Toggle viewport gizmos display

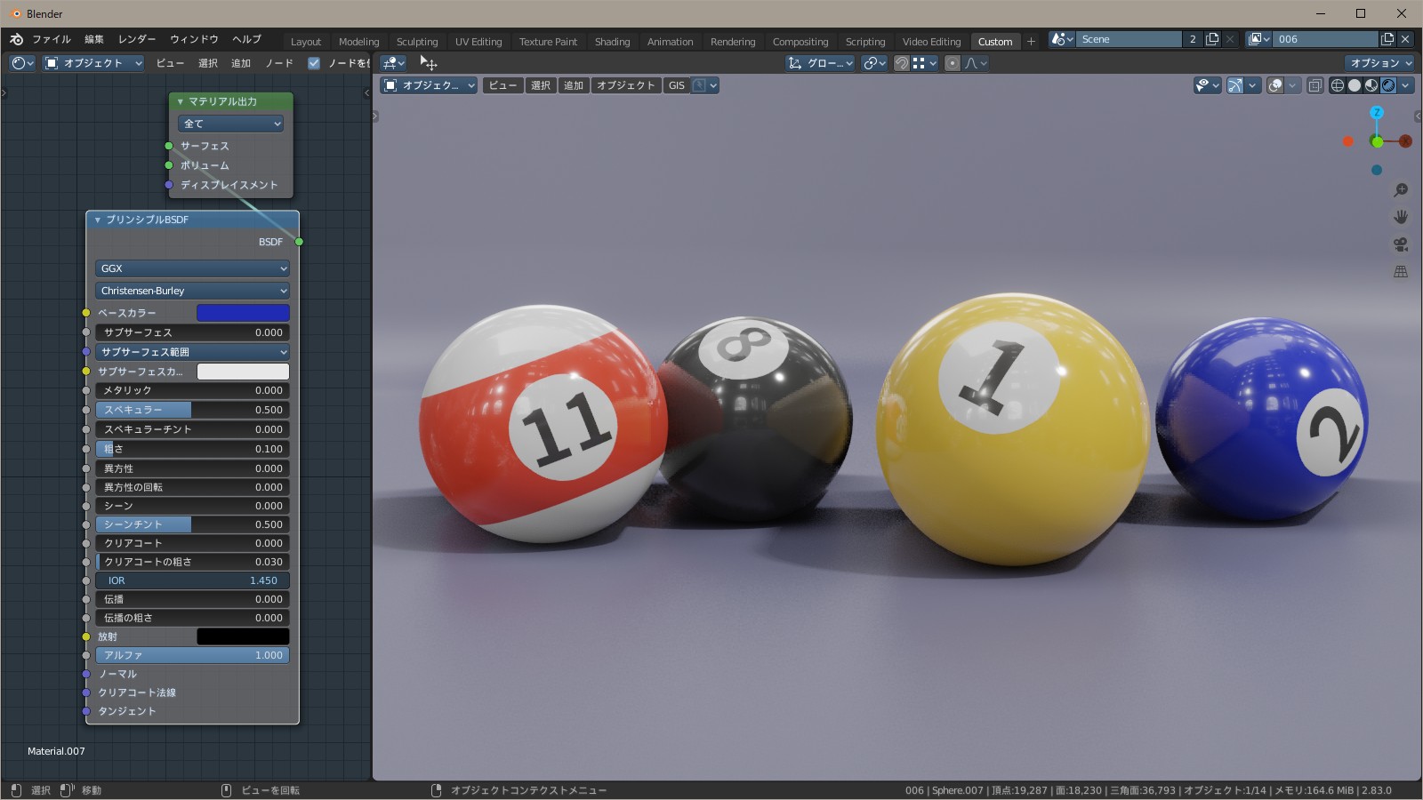click(1234, 85)
